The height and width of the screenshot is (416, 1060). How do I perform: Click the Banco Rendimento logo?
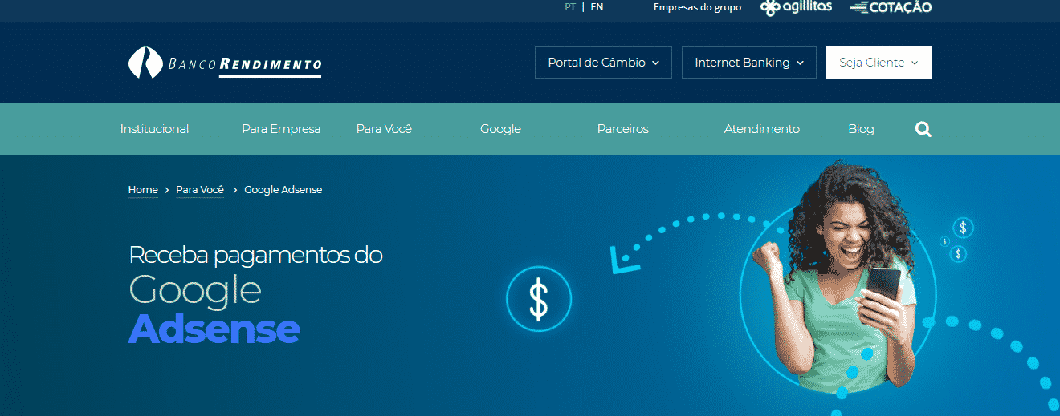coord(225,63)
